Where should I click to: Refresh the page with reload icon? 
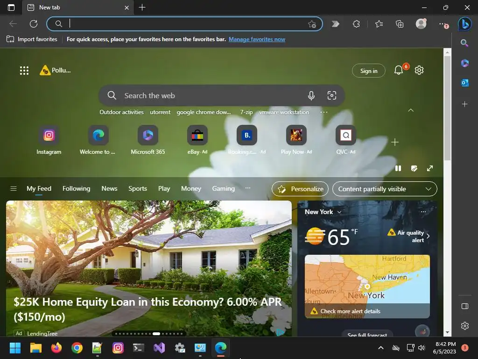pos(34,24)
